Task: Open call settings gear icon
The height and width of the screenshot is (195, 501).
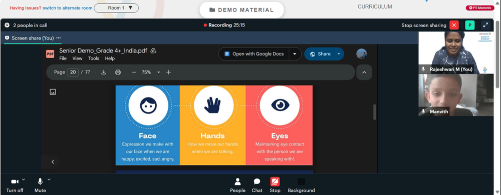Action: (x=7, y=25)
